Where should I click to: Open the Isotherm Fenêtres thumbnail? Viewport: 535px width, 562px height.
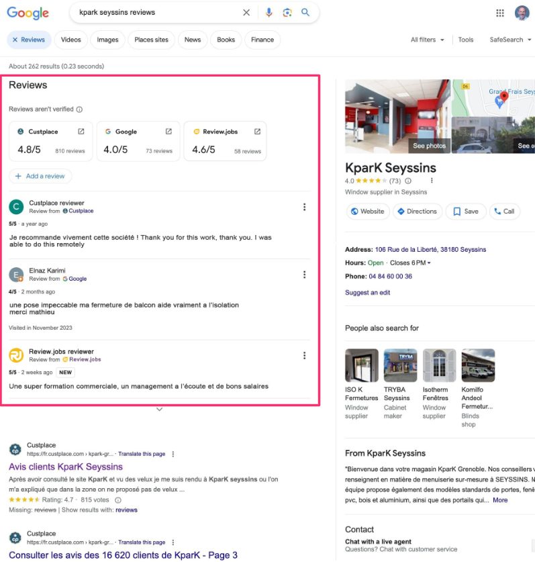pyautogui.click(x=439, y=365)
